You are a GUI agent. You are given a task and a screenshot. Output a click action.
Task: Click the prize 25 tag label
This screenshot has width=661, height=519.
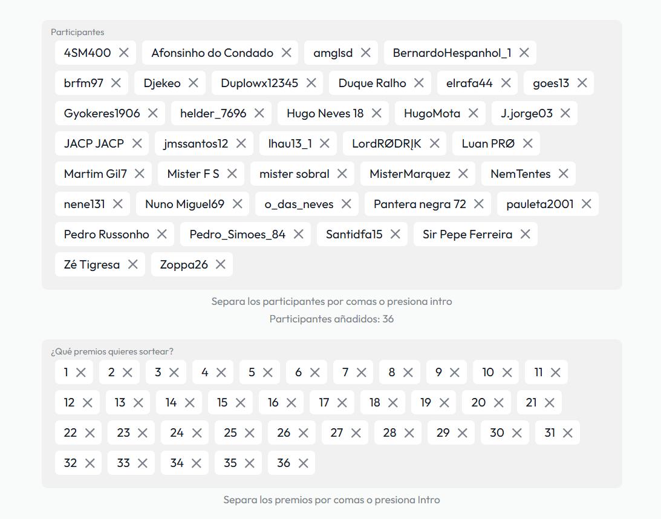[x=230, y=433]
